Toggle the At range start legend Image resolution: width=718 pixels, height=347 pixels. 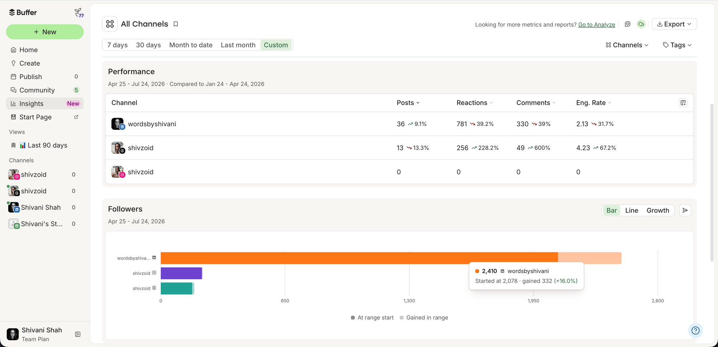pos(372,318)
